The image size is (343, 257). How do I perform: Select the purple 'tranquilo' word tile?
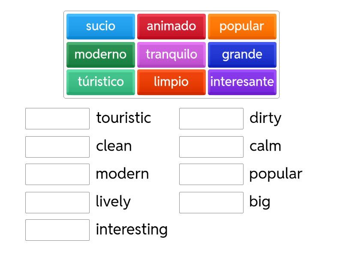(x=171, y=54)
